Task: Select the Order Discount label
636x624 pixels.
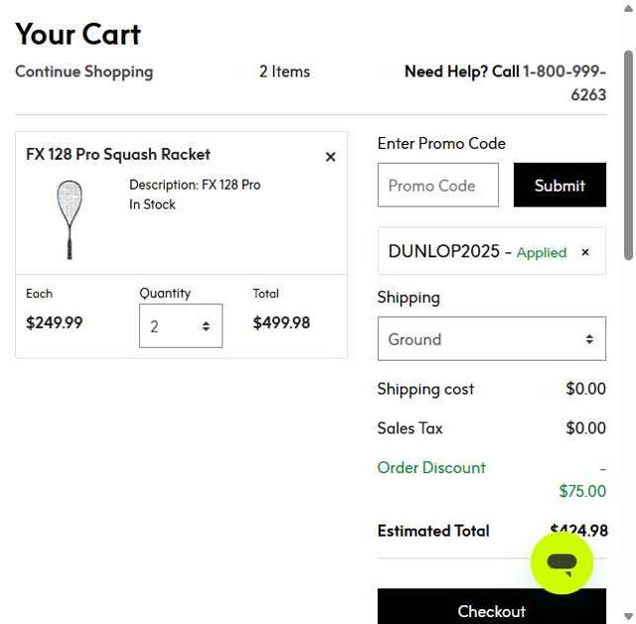Action: [431, 468]
